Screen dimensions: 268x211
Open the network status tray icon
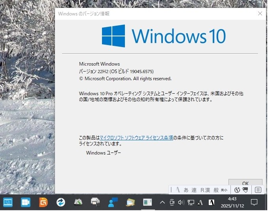point(191,202)
